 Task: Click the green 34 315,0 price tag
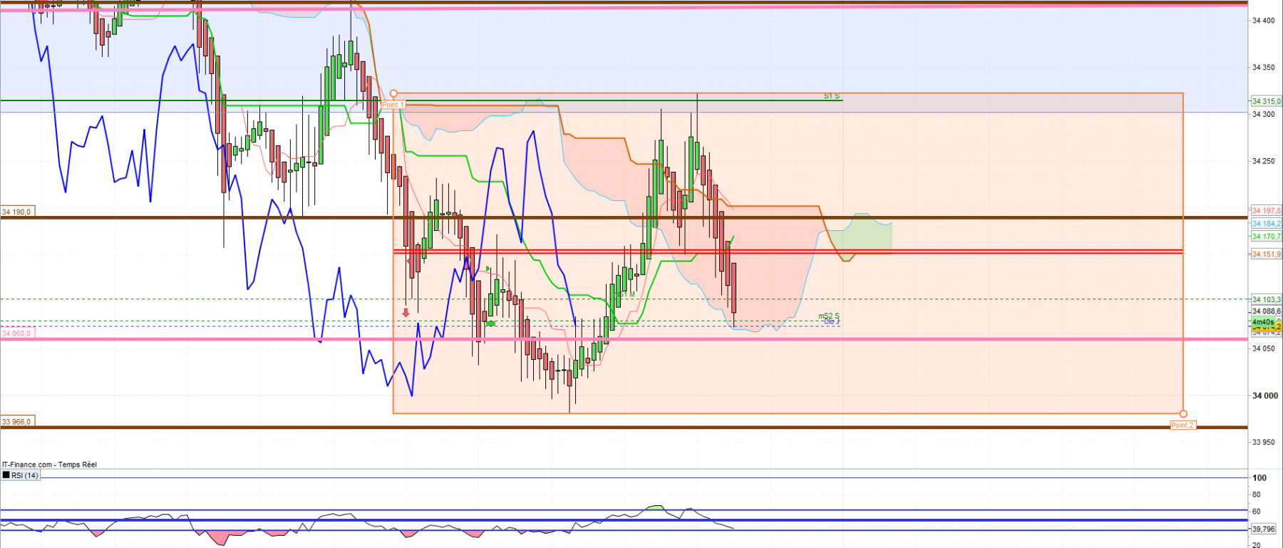pos(1267,101)
